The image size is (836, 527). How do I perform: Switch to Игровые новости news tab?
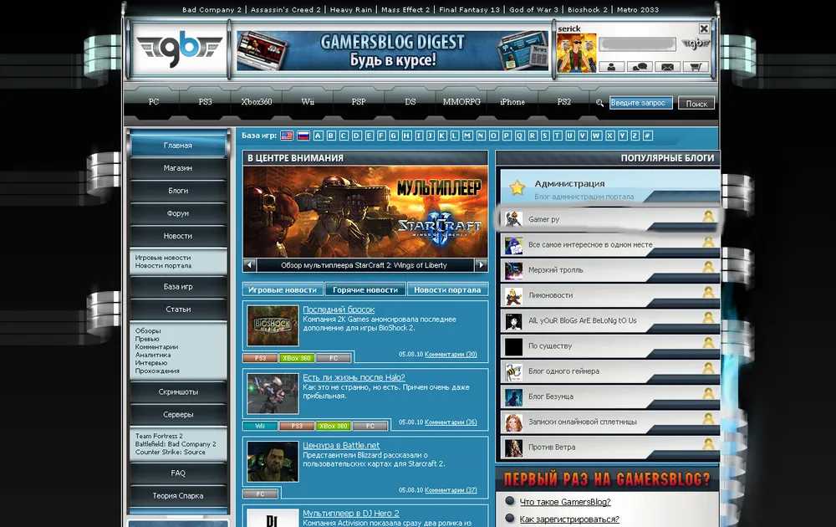tap(283, 289)
